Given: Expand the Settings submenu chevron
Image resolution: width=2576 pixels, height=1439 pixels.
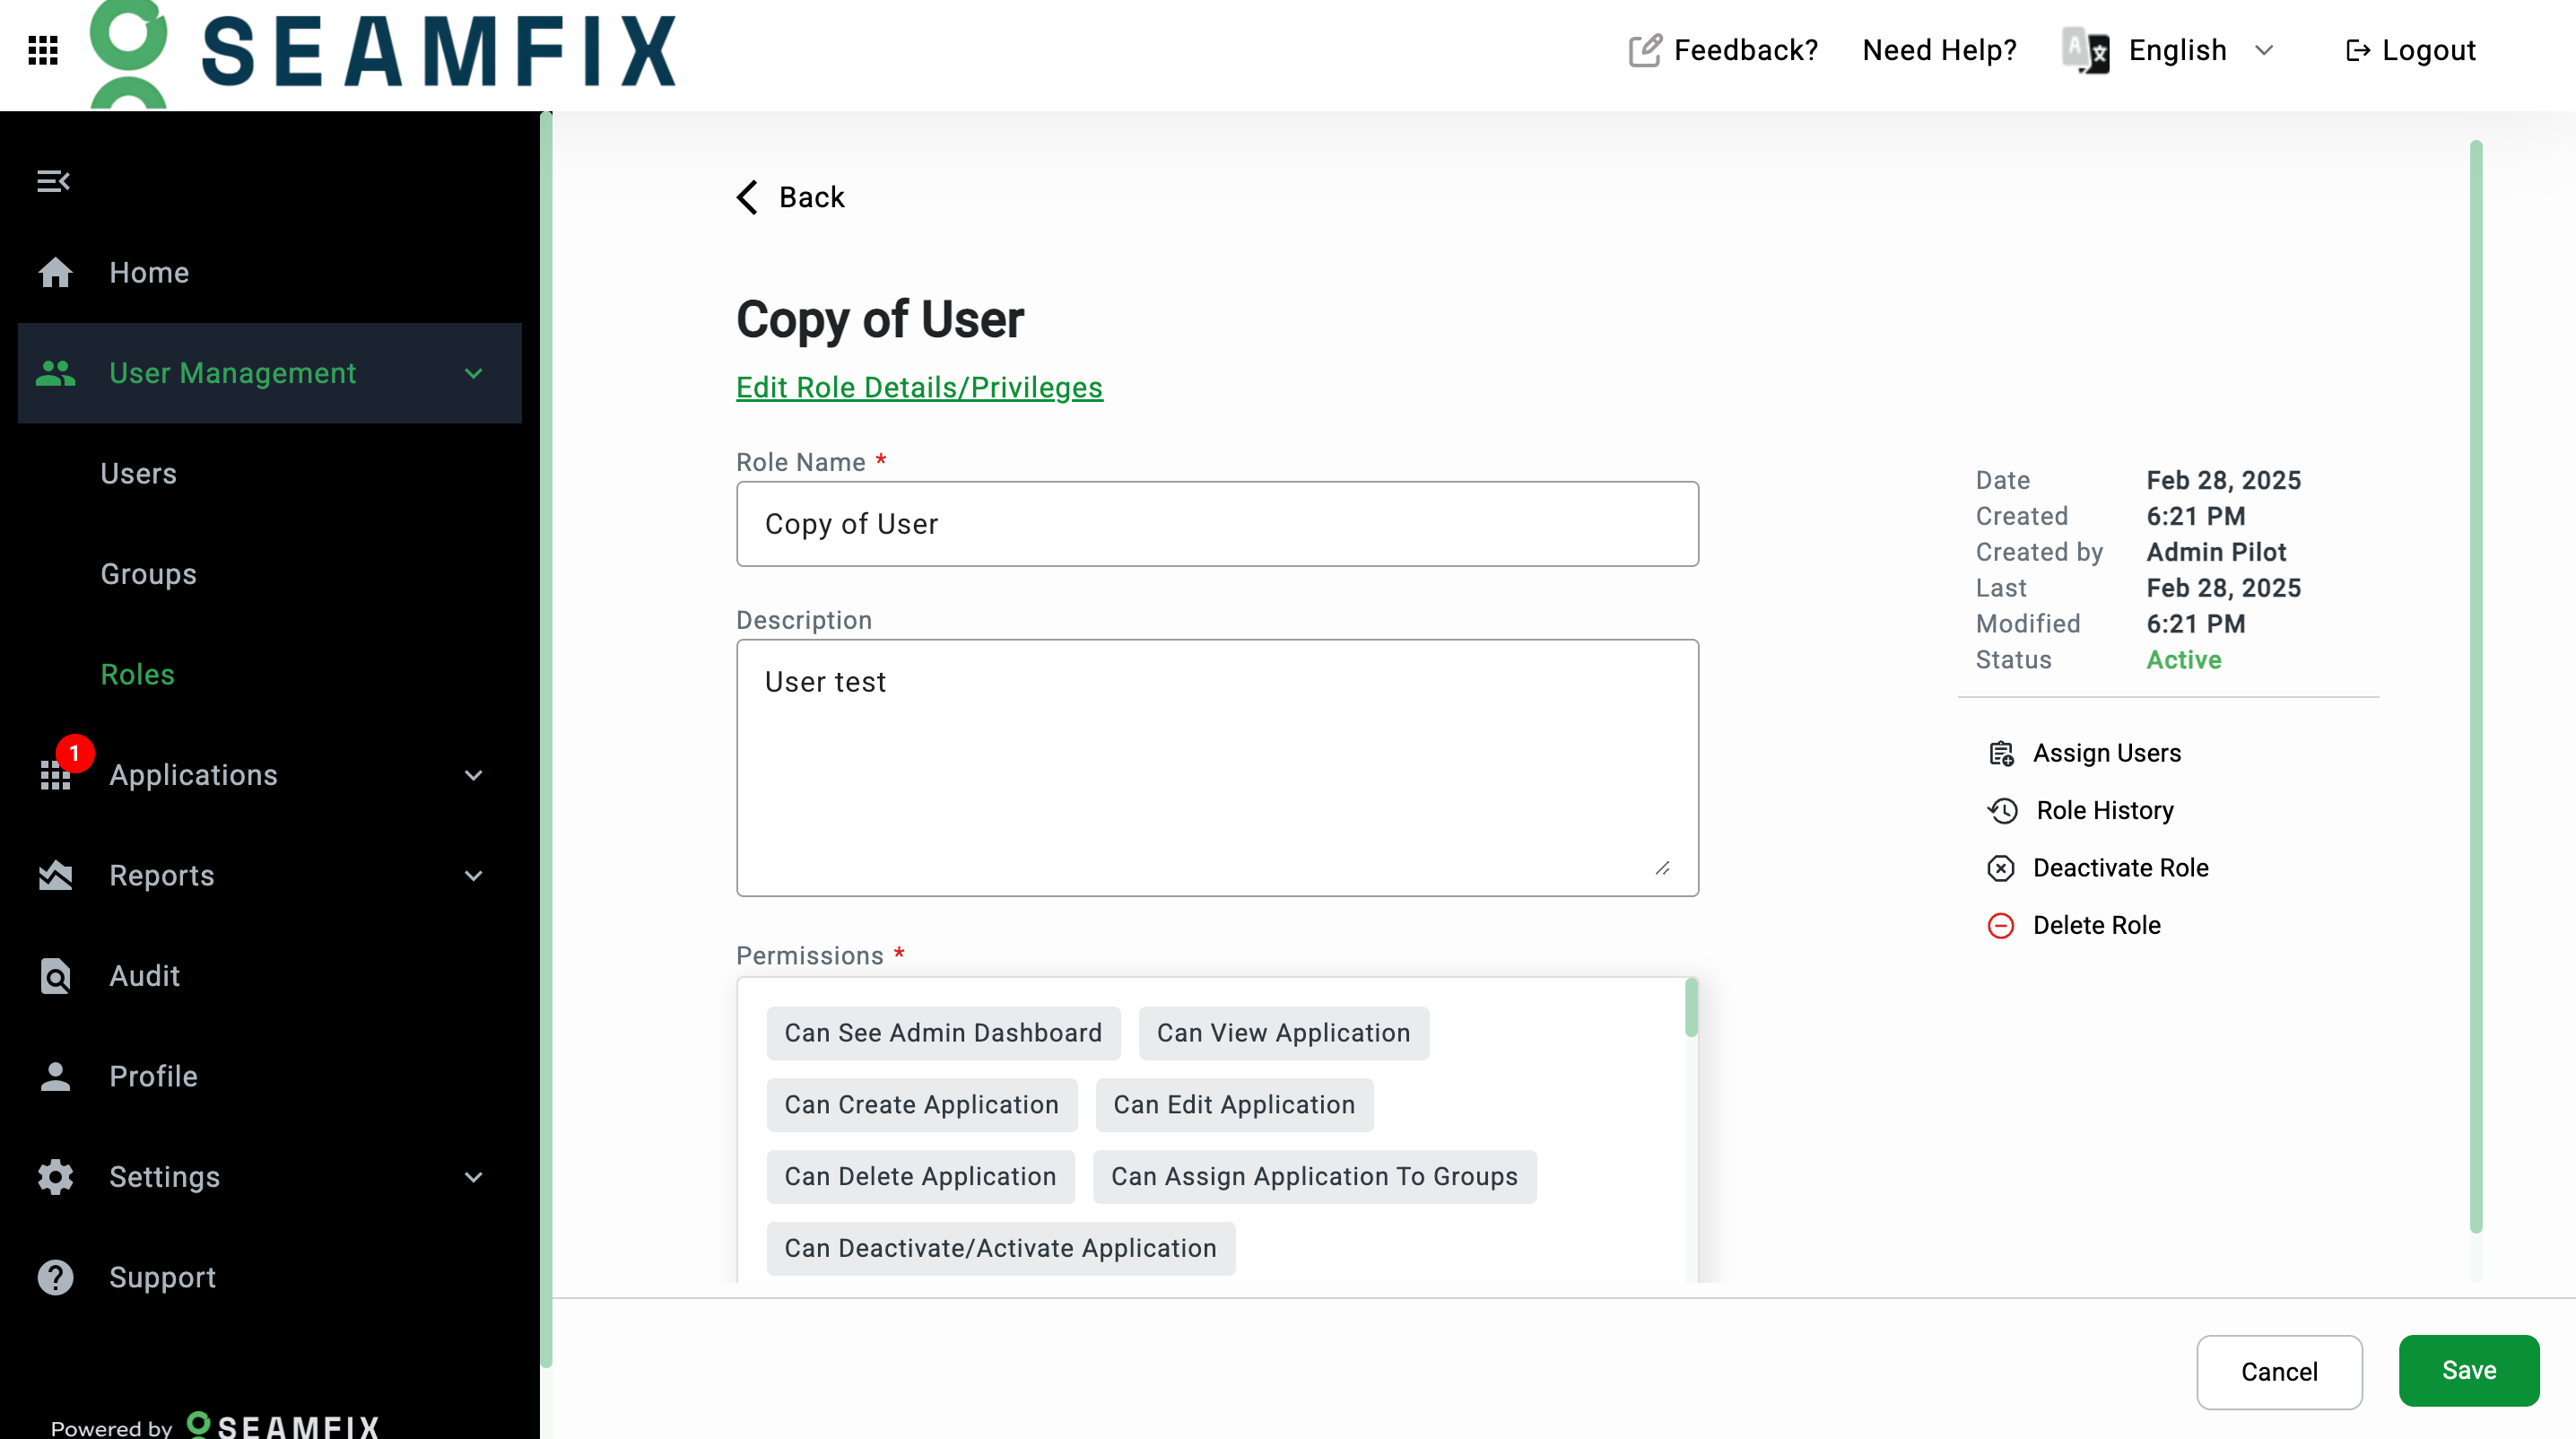Looking at the screenshot, I should (x=474, y=1177).
